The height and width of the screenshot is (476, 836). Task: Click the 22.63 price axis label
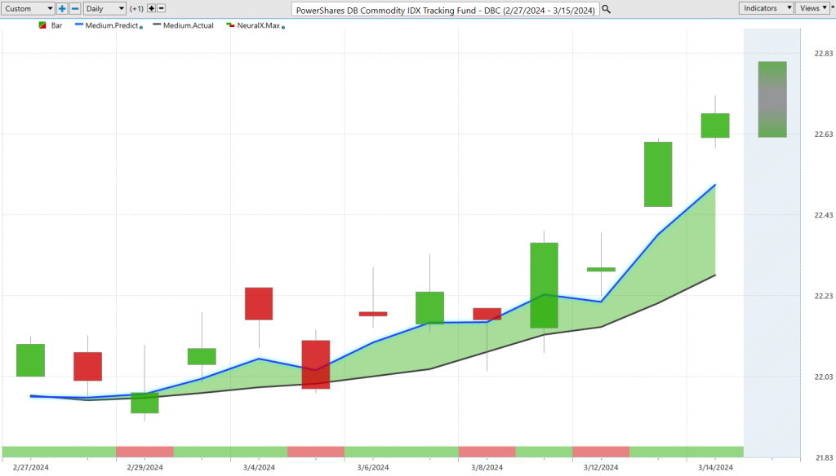pos(823,134)
